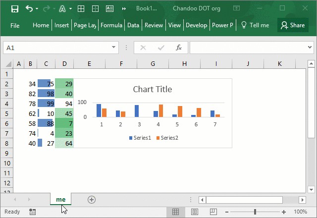Open the Review ribbon tab
The image size is (317, 218).
tap(154, 25)
